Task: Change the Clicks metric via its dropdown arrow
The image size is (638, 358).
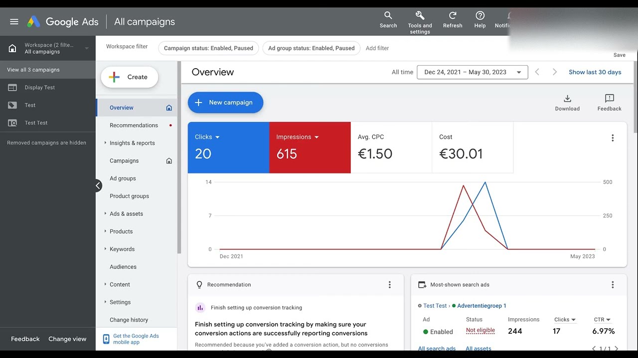Action: point(217,137)
